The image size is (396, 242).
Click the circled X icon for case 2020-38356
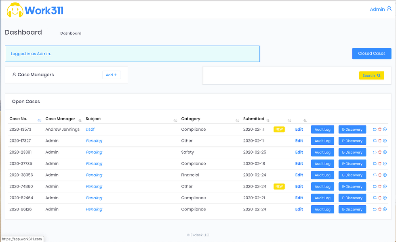click(x=385, y=175)
